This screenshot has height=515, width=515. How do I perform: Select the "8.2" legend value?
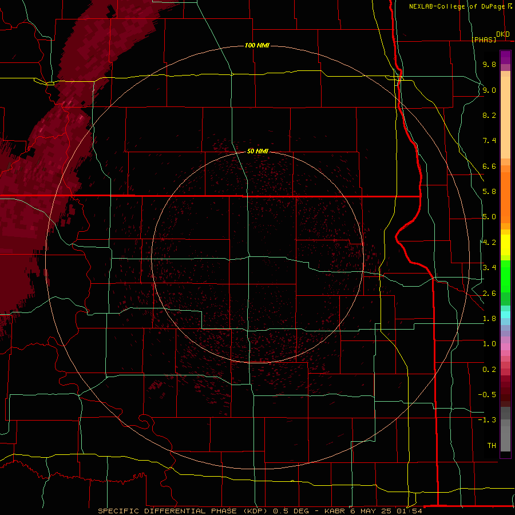(489, 115)
